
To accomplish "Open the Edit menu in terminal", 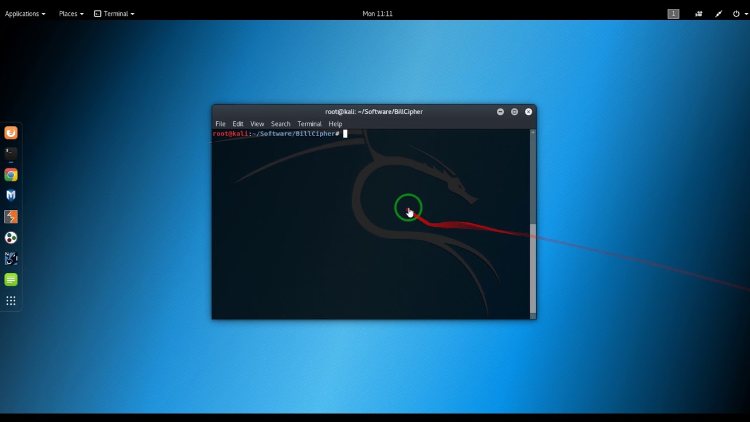I will [x=238, y=124].
